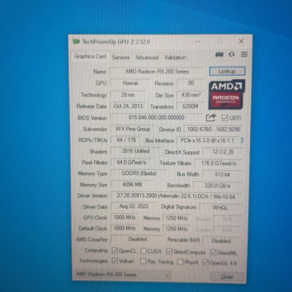Minimize the GPU-Z window
This screenshot has width=292, height=292.
click(x=198, y=41)
